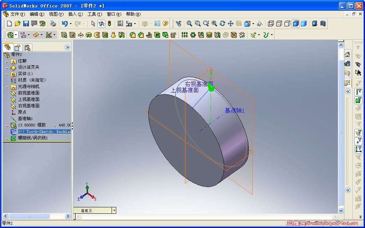Toggle Shadows in Shaded Mode
The height and width of the screenshot is (228, 365).
pyautogui.click(x=314, y=24)
